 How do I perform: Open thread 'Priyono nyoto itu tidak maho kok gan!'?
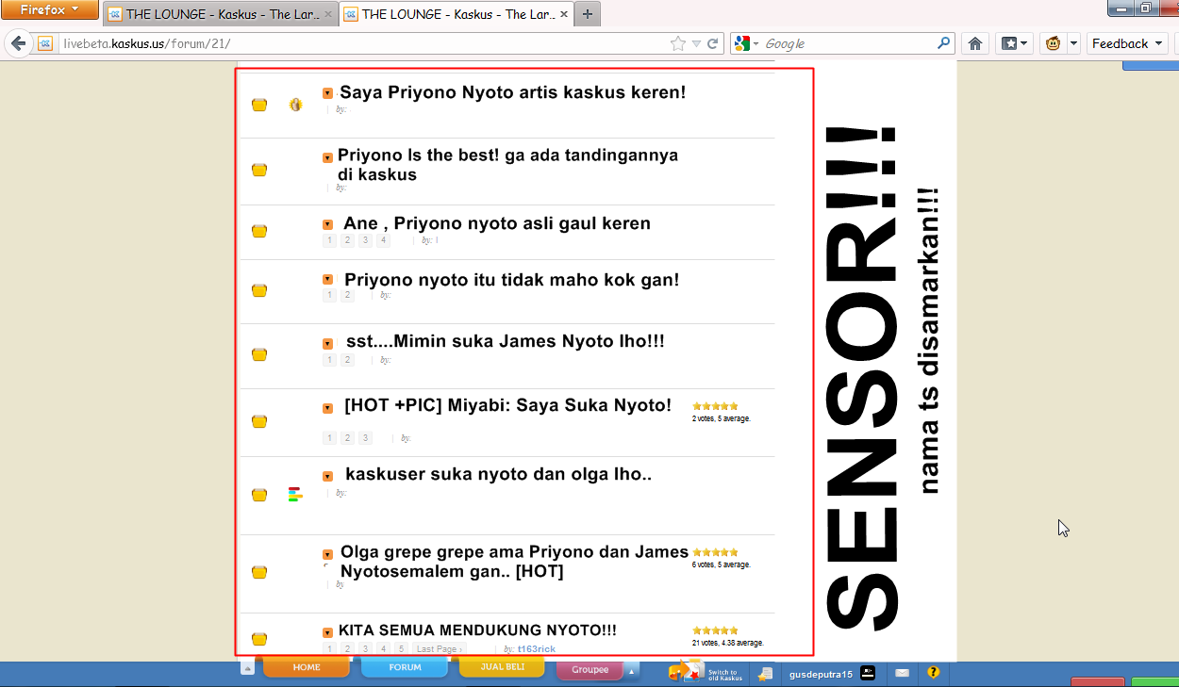[512, 280]
